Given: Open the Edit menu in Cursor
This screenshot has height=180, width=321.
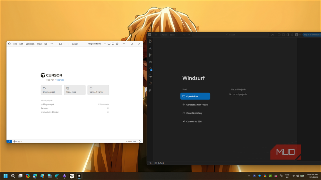Looking at the screenshot, I should pyautogui.click(x=21, y=44).
